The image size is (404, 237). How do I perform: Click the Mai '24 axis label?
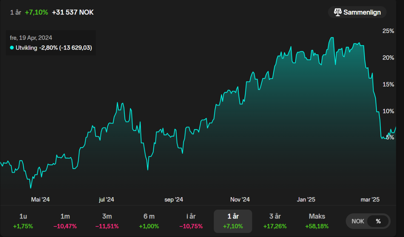pos(40,199)
